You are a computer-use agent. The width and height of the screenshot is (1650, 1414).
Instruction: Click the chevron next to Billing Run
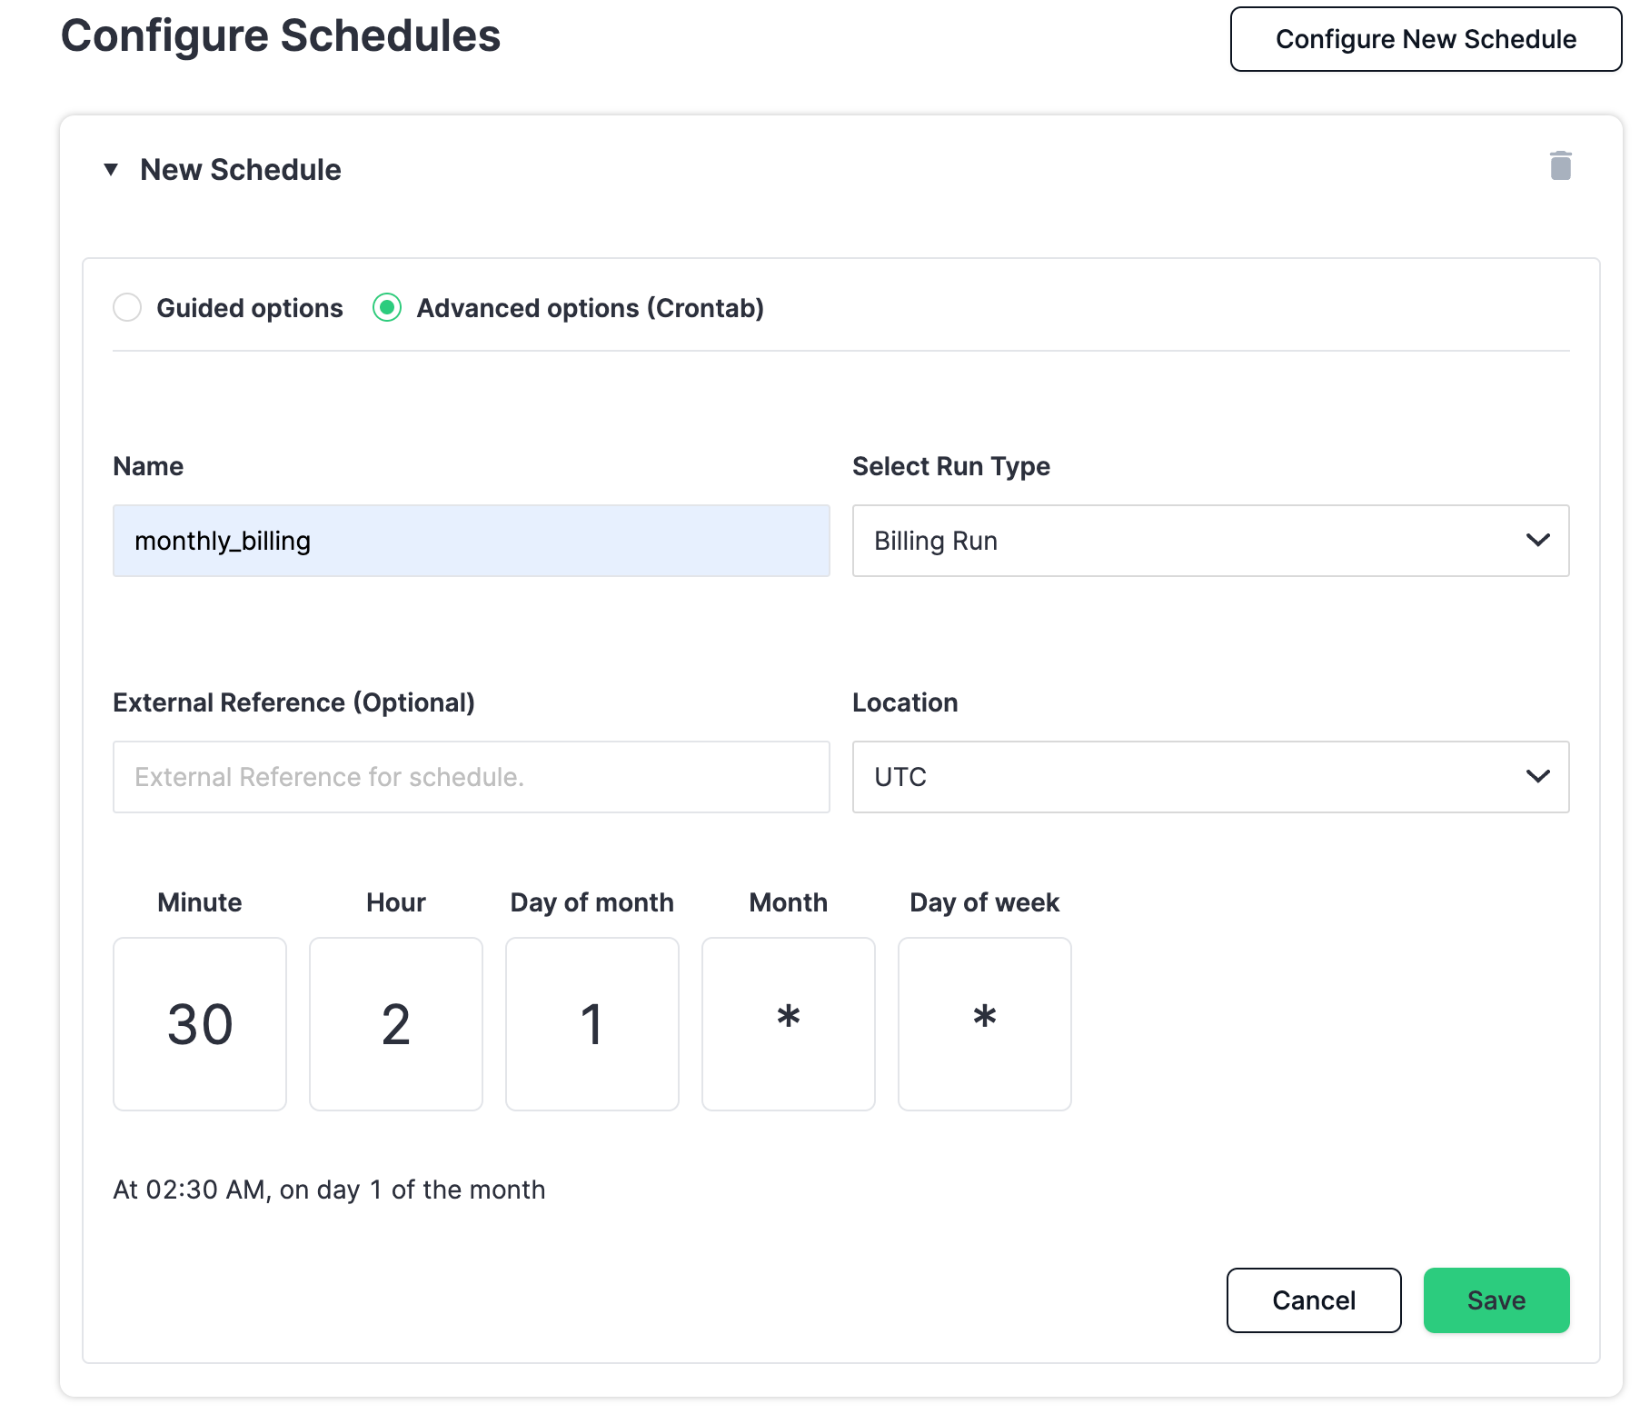[x=1538, y=541]
